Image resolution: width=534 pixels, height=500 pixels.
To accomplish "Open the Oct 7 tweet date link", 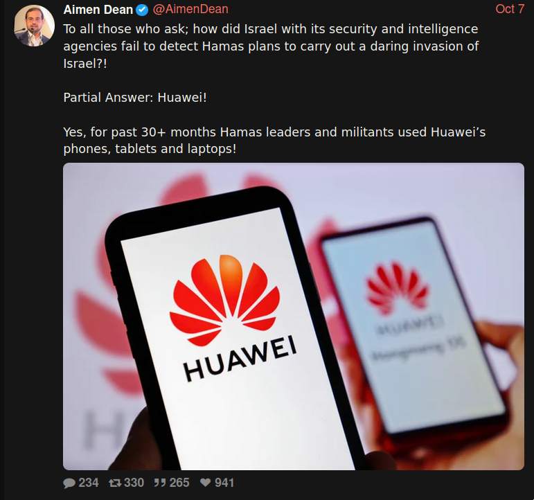I will tap(510, 9).
